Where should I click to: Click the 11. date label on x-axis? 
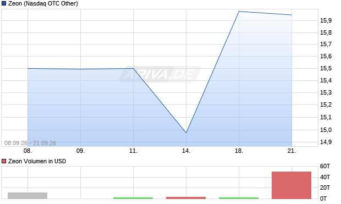pyautogui.click(x=133, y=151)
